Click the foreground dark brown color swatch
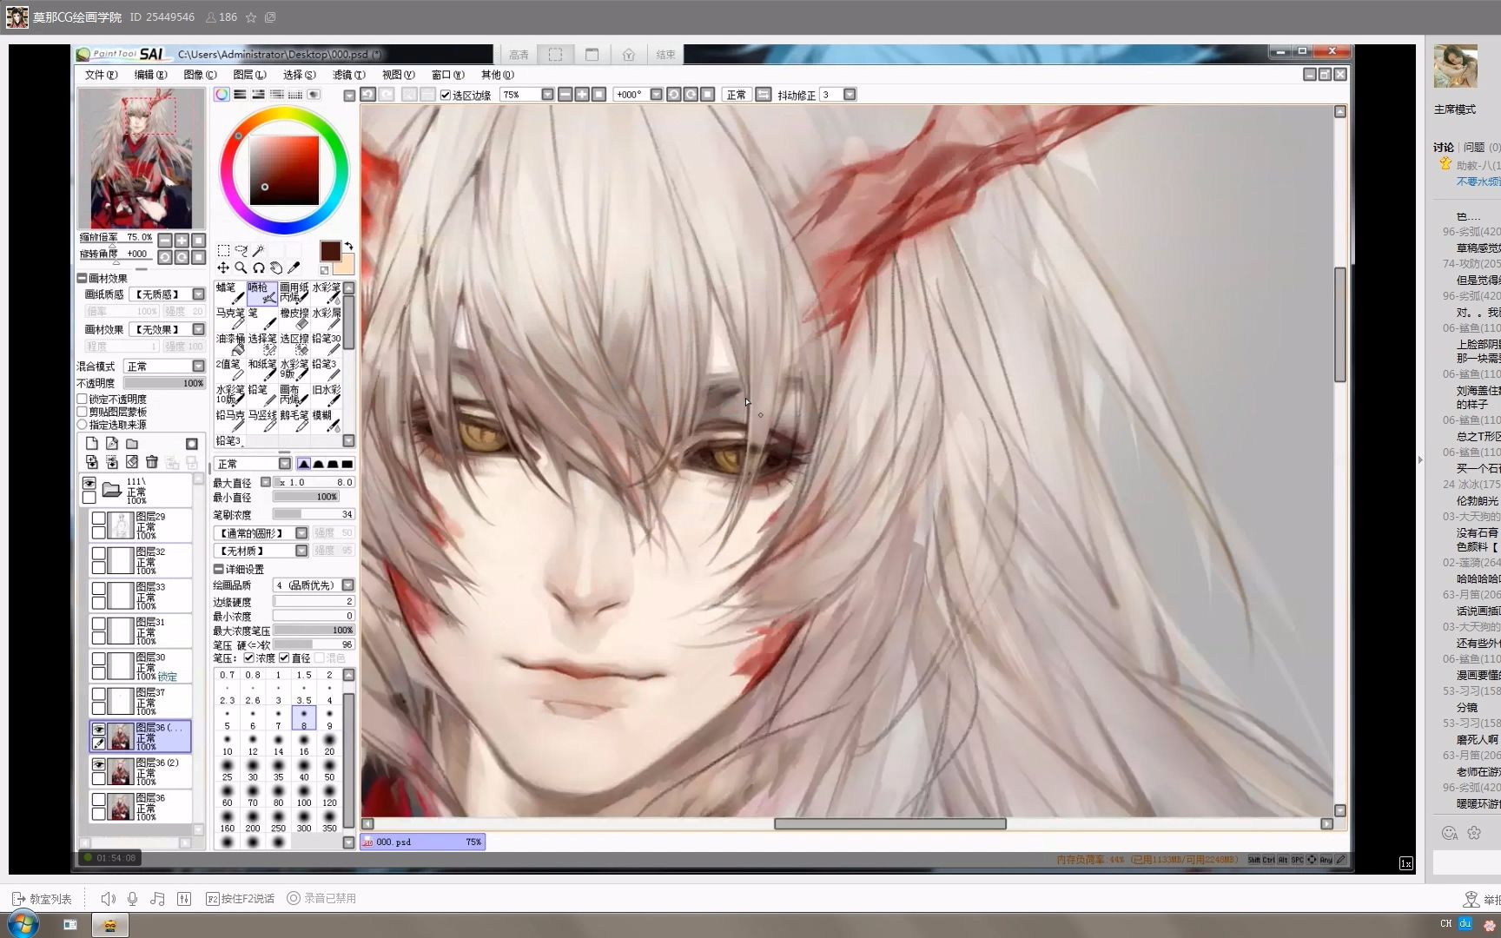Screen dimensions: 1501x938 (x=330, y=252)
